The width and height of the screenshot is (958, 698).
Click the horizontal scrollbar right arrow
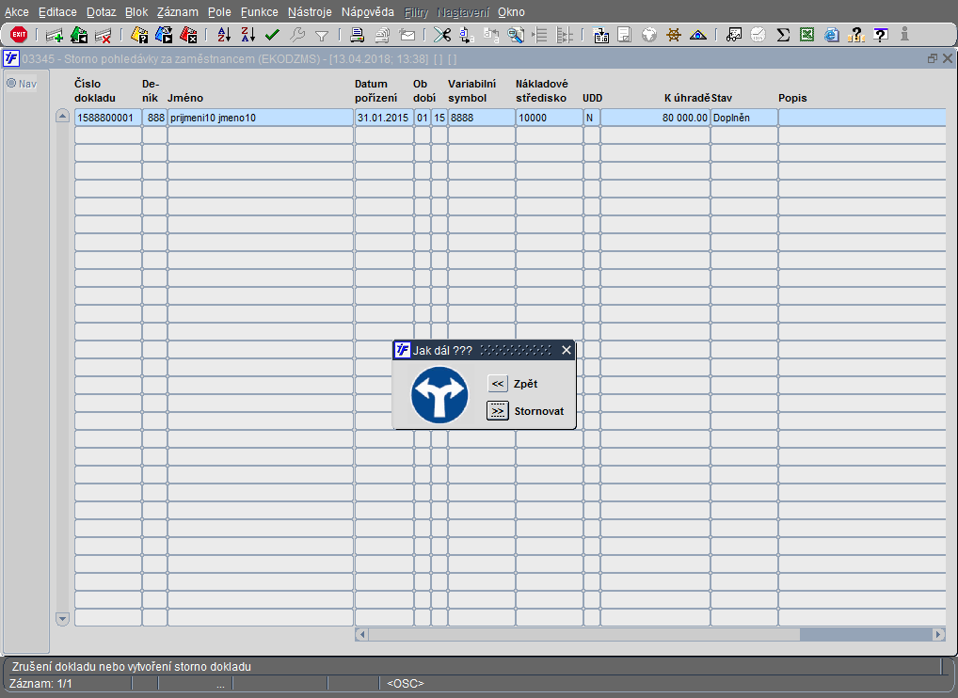(x=939, y=634)
